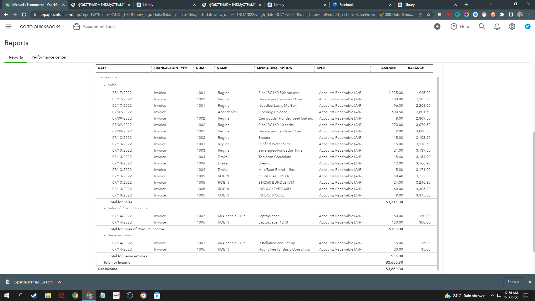Open the Total for Sales amount $3,315.30
Image resolution: width=535 pixels, height=301 pixels.
(x=394, y=202)
